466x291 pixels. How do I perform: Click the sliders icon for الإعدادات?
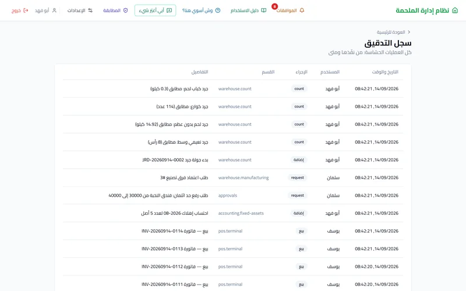coord(90,10)
